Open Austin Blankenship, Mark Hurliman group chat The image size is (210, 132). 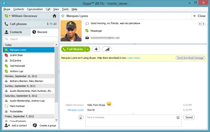[29, 91]
